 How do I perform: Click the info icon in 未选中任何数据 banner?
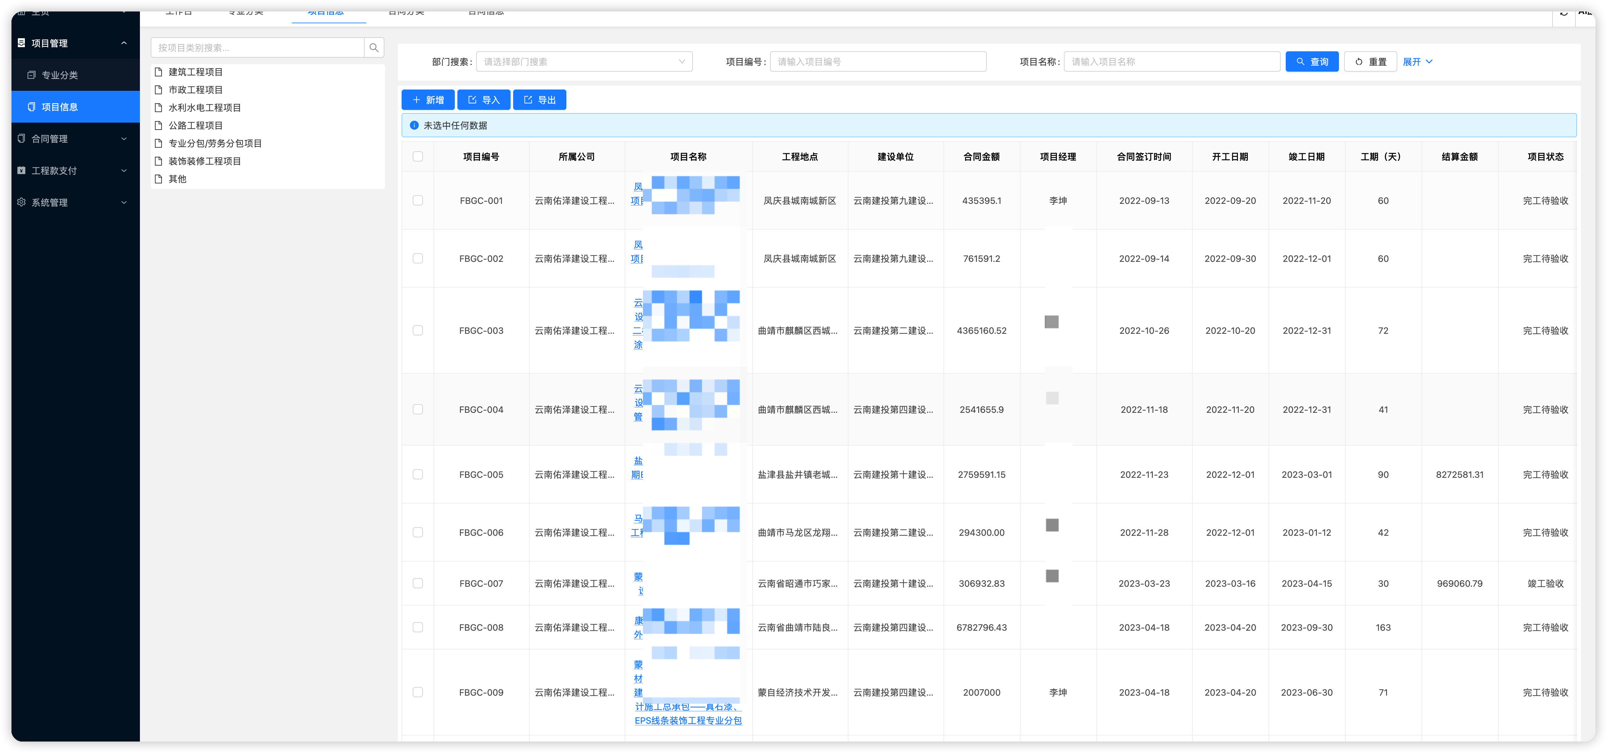point(414,125)
